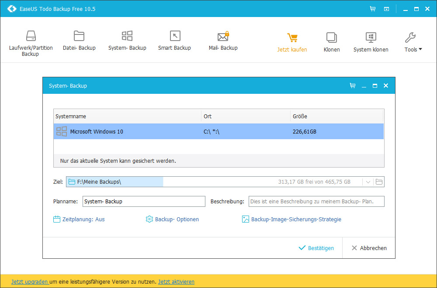Launch Smart Backup

(x=174, y=41)
